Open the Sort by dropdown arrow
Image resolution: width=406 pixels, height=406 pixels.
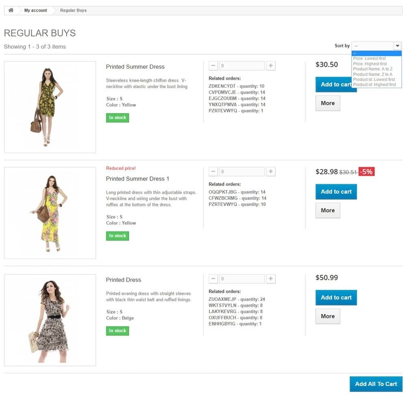pos(397,46)
